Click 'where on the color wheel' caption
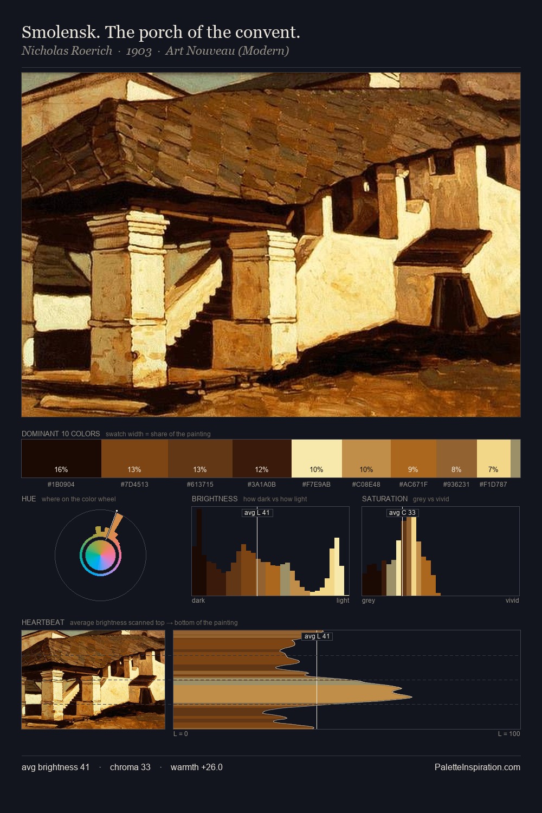This screenshot has width=542, height=813. [79, 499]
